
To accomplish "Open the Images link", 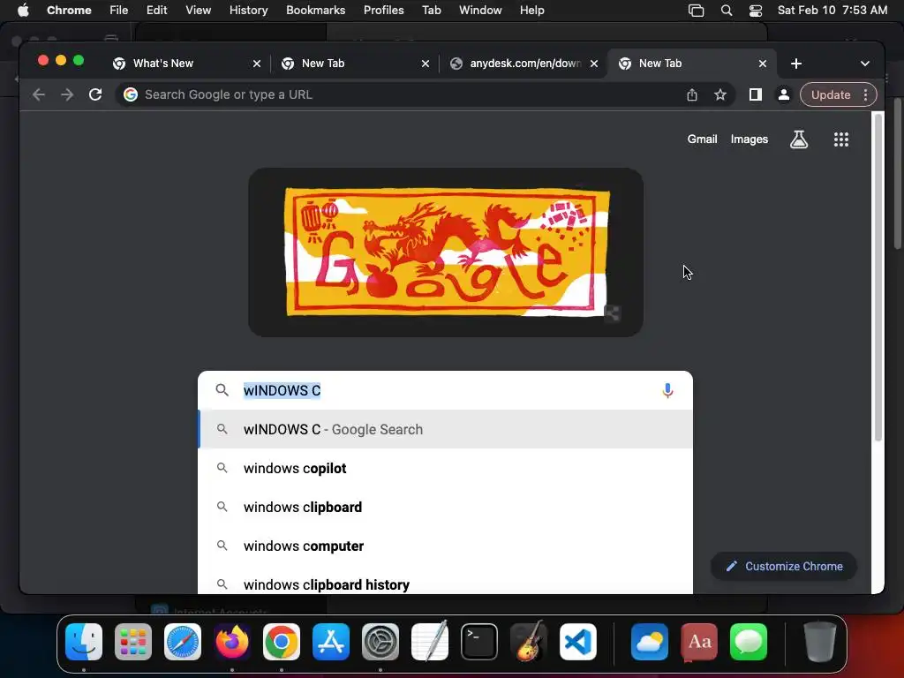I will [x=749, y=139].
